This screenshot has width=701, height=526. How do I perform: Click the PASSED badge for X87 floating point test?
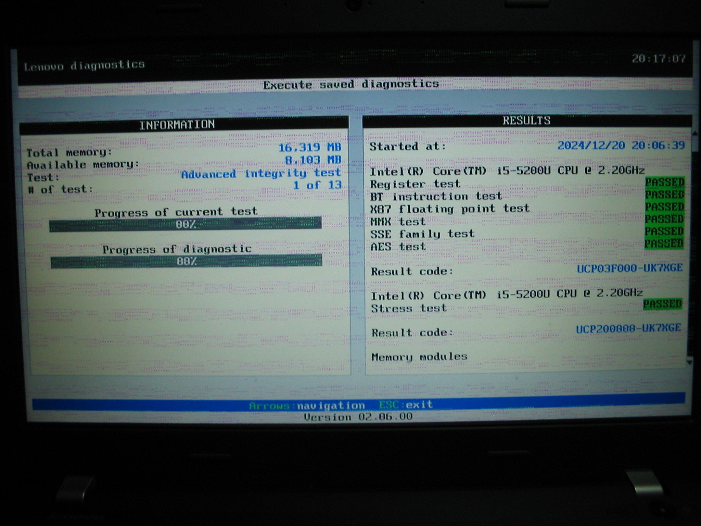pyautogui.click(x=664, y=207)
